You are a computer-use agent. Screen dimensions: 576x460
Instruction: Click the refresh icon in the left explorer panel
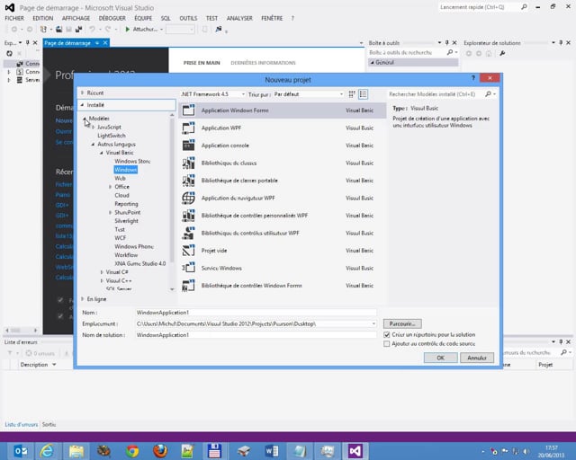(10, 53)
